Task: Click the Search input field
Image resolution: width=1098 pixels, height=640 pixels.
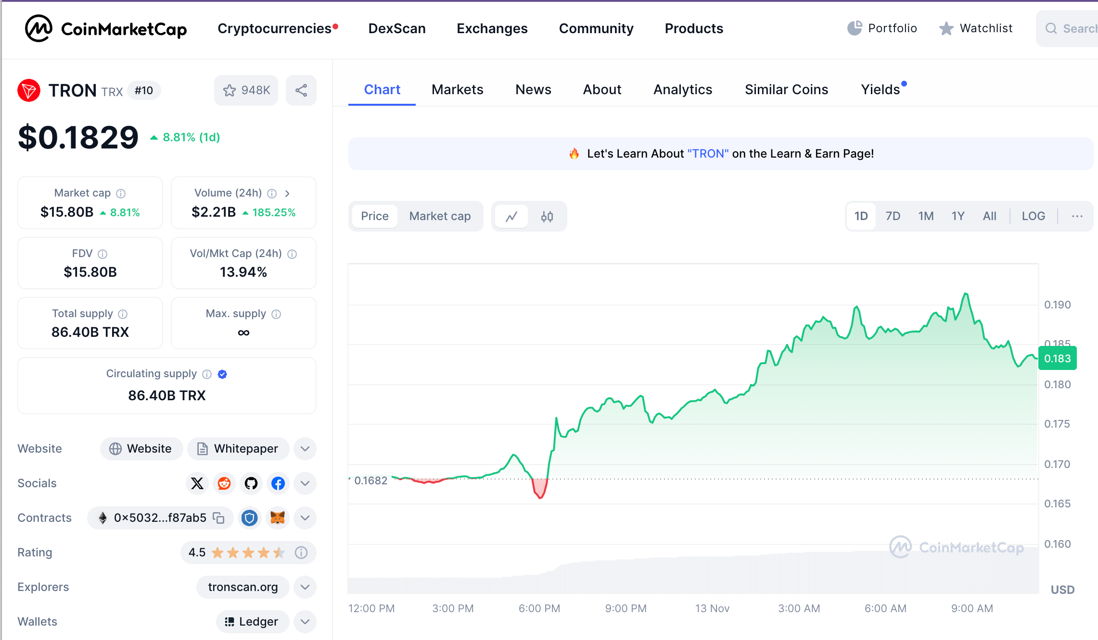Action: pos(1068,29)
